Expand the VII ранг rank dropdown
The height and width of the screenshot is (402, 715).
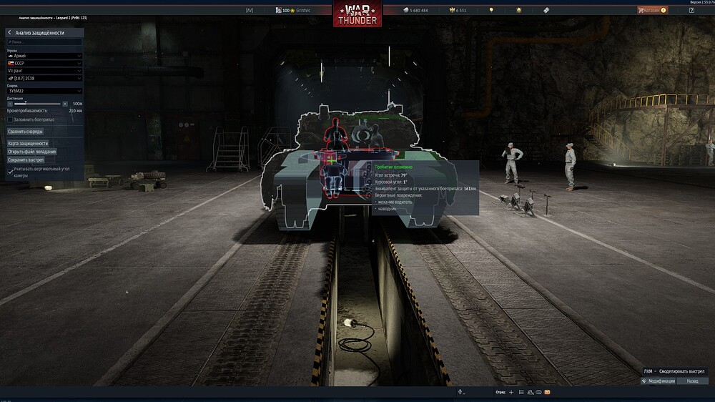tap(44, 70)
